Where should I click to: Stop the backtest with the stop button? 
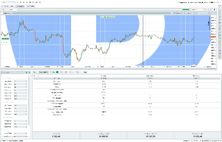point(206,10)
